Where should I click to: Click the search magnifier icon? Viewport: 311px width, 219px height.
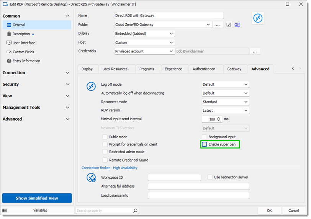135,211
